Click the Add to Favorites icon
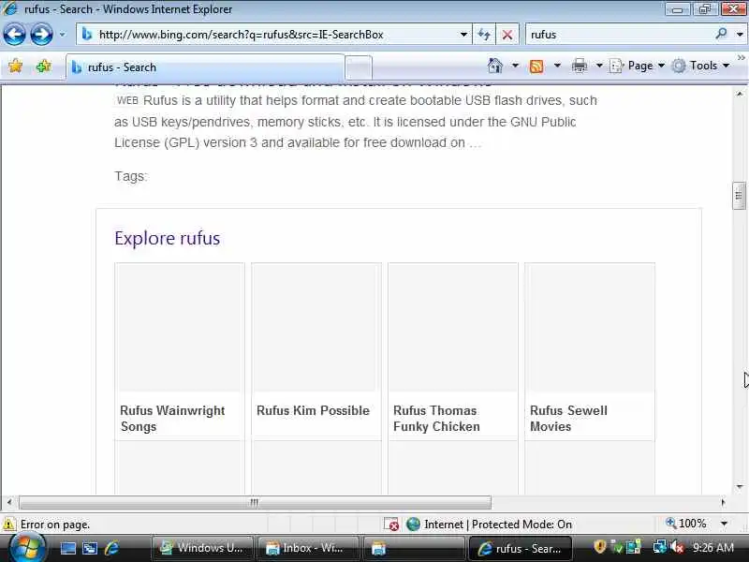 coord(44,66)
